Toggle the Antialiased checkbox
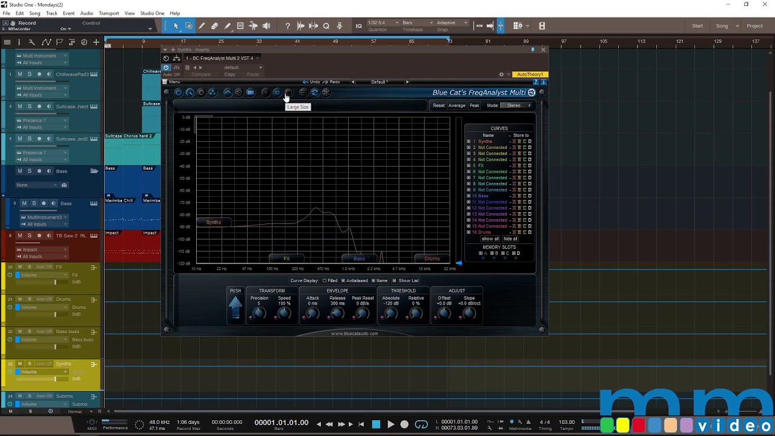The height and width of the screenshot is (436, 775). tap(343, 281)
